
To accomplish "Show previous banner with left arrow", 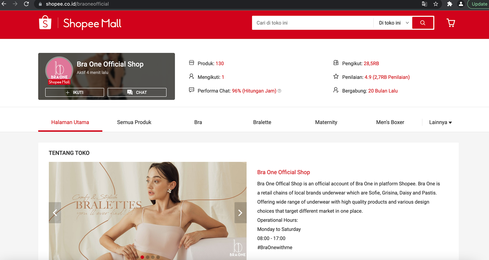I will pyautogui.click(x=55, y=213).
